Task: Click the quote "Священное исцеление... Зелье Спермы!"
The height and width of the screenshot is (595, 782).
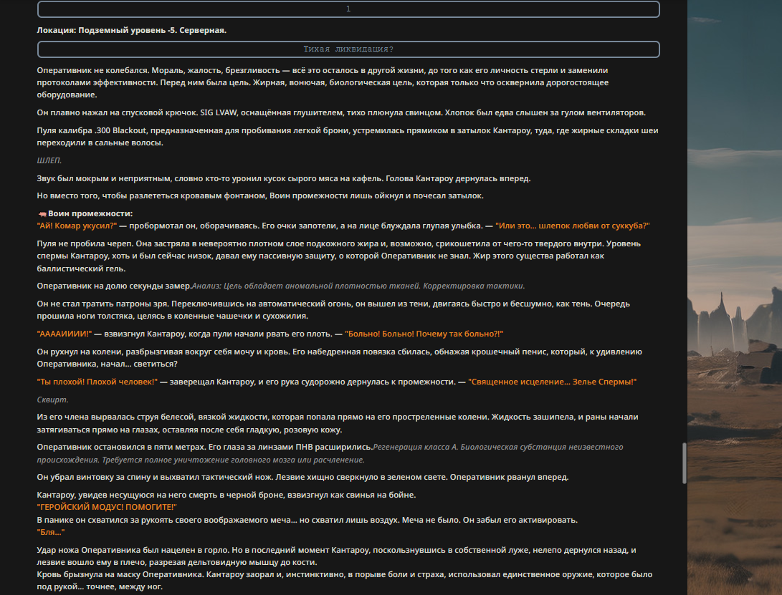Action: [x=552, y=382]
